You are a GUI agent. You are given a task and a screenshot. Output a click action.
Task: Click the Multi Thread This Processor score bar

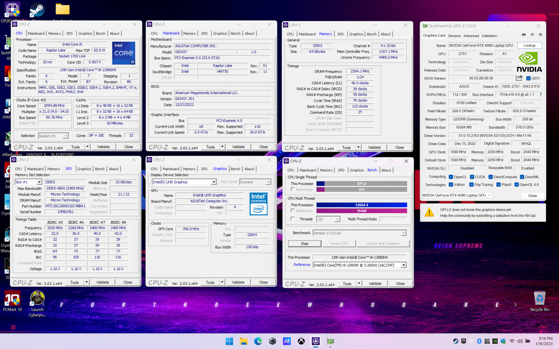[x=362, y=205]
